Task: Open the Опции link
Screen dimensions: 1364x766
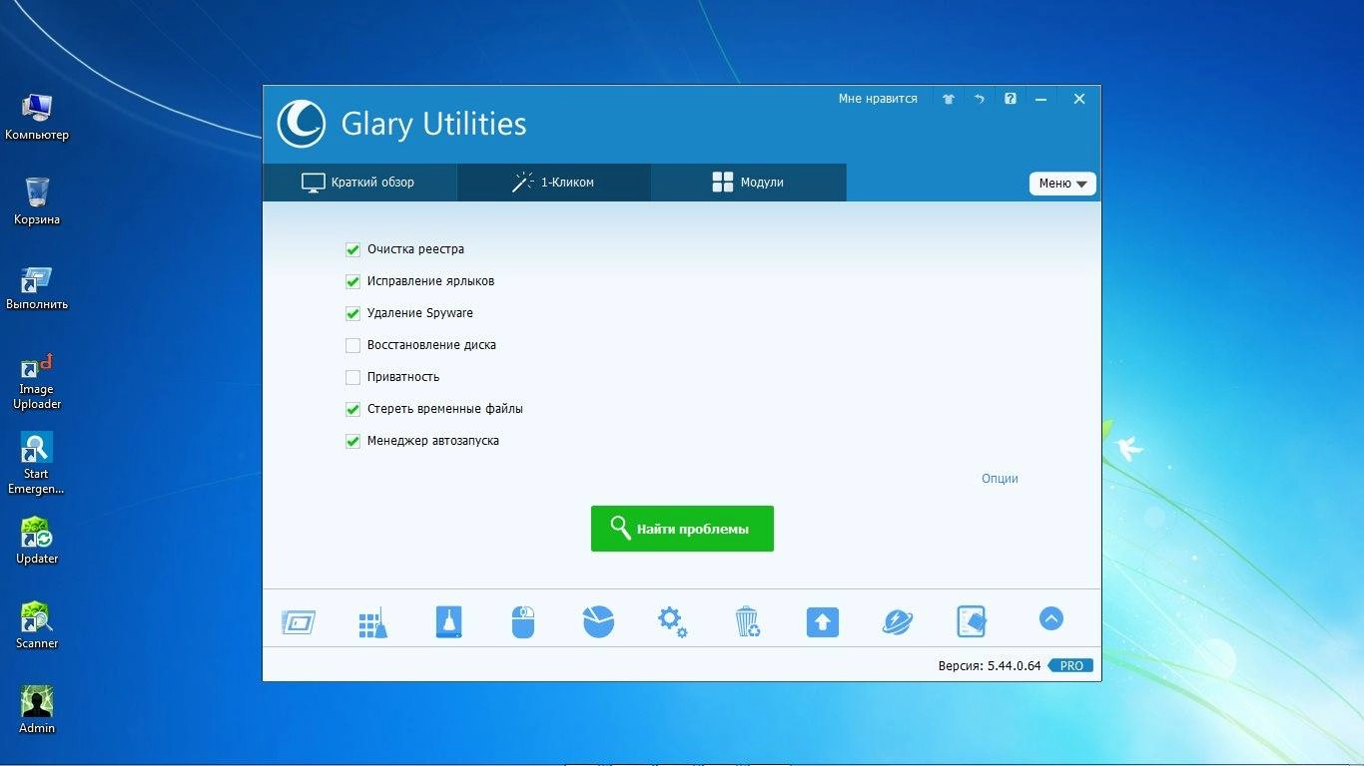Action: [x=1000, y=478]
